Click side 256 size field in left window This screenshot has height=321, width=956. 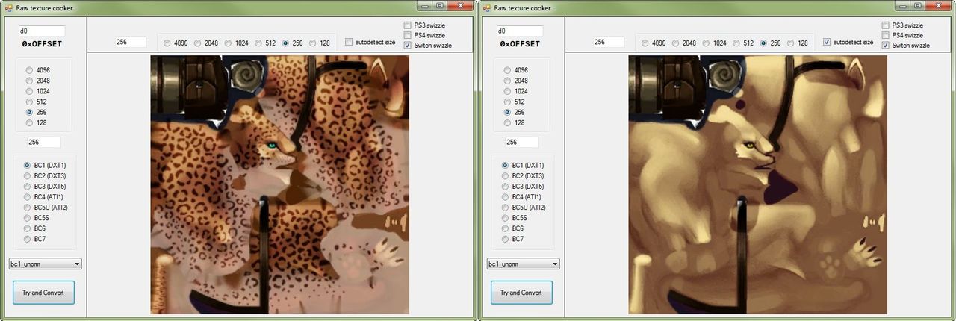pos(43,142)
